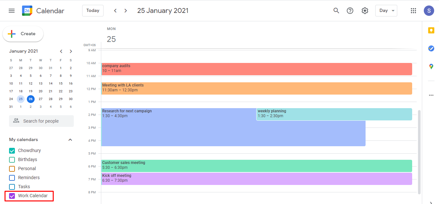Uncheck the Chowdhury calendar
The width and height of the screenshot is (439, 204).
12,150
